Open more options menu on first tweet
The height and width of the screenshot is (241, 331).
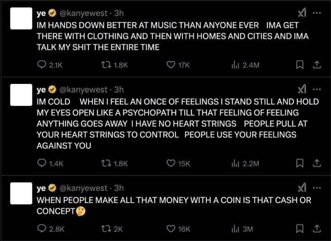(x=317, y=13)
